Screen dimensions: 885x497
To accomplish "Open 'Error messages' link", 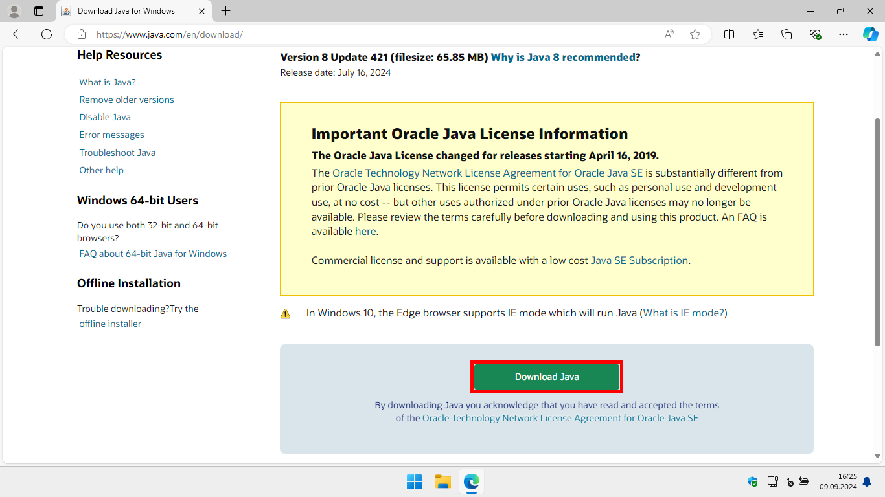I will 111,135.
